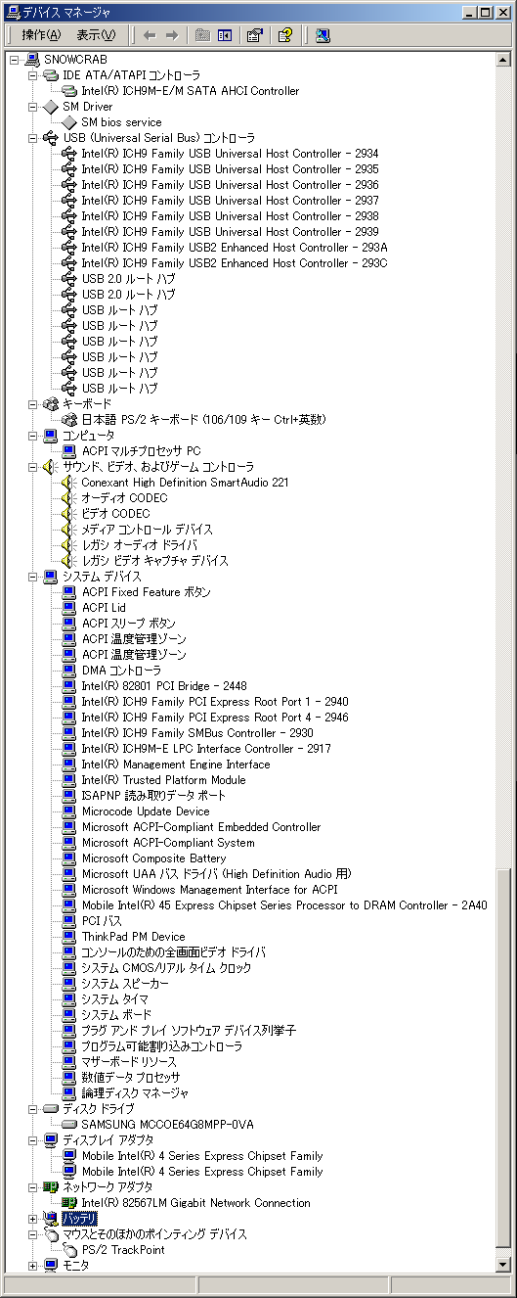Click the ディスク ドライブ category icon
The width and height of the screenshot is (517, 1298).
[51, 1109]
